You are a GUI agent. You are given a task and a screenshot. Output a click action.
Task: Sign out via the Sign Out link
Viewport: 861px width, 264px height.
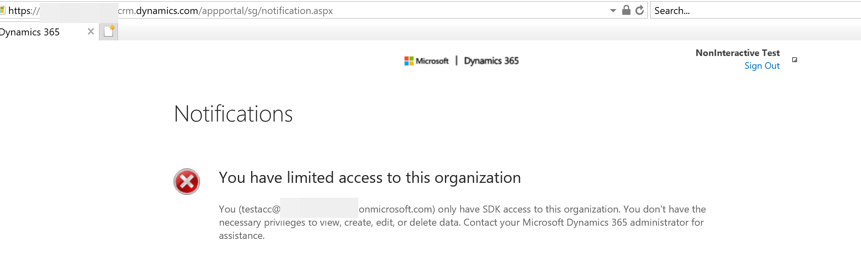pos(762,66)
